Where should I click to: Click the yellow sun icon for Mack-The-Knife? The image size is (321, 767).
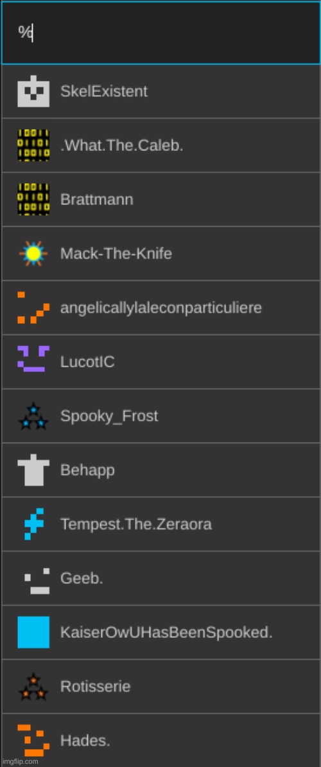(x=33, y=253)
